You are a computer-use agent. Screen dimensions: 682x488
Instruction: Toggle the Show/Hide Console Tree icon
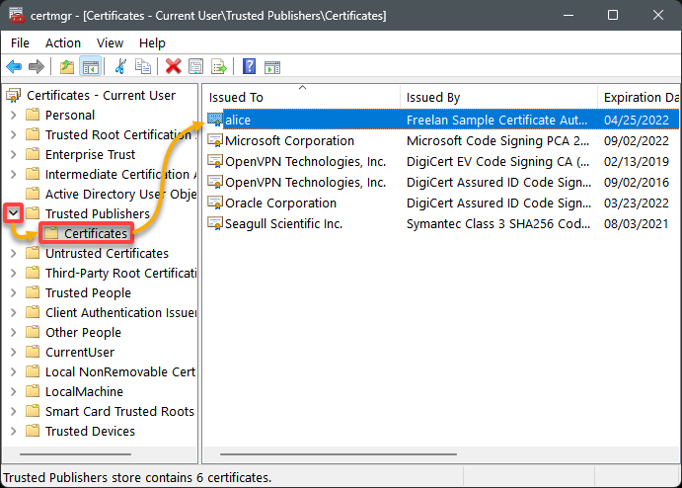pyautogui.click(x=91, y=67)
